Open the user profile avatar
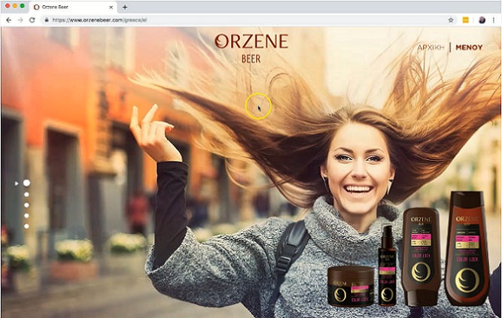 pyautogui.click(x=482, y=20)
